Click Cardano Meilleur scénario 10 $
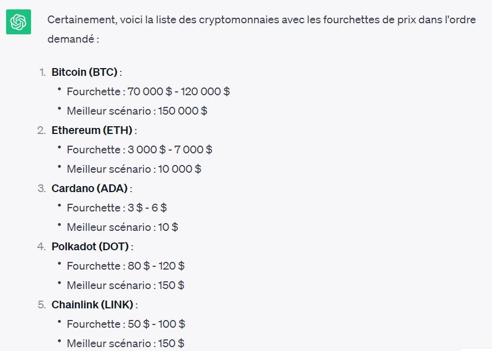 [x=122, y=227]
